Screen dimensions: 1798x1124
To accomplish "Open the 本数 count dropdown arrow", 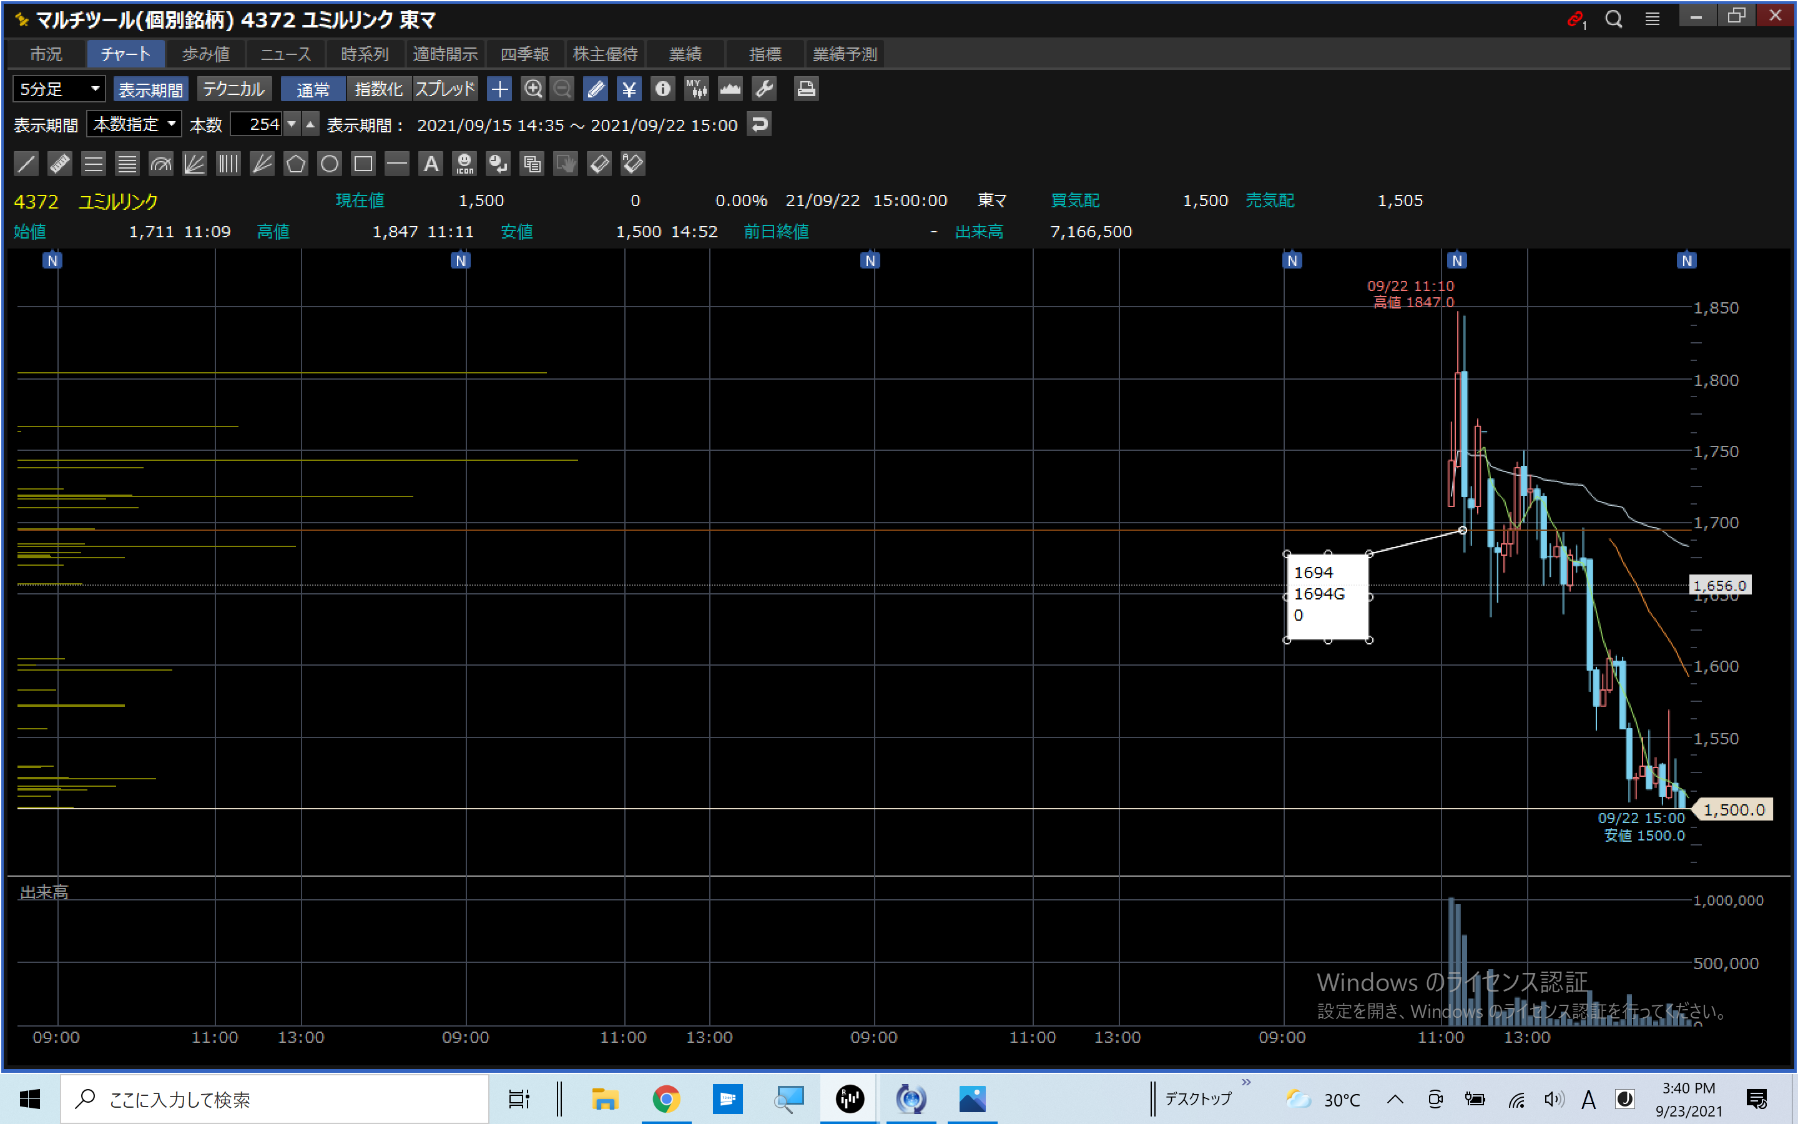I will click(292, 124).
